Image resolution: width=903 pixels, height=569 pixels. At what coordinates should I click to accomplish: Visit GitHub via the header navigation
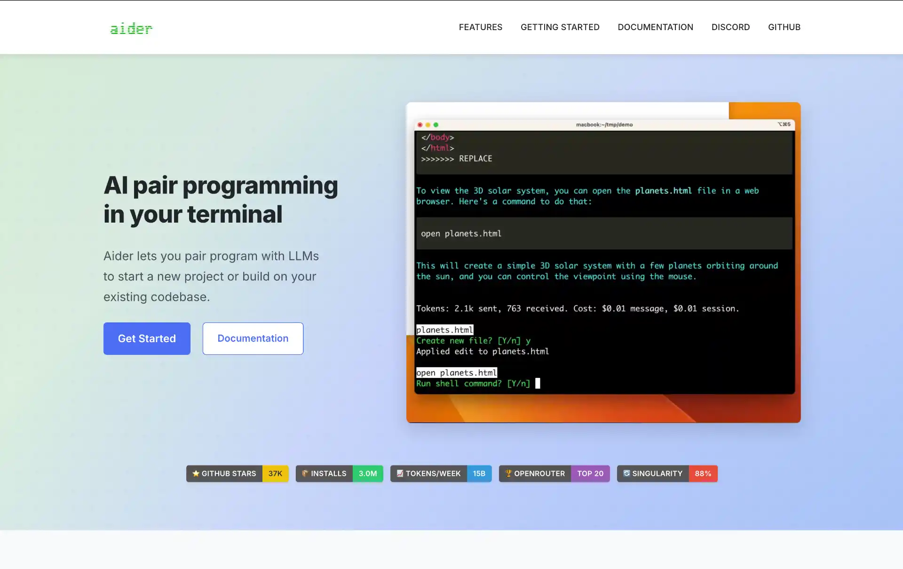pyautogui.click(x=784, y=27)
